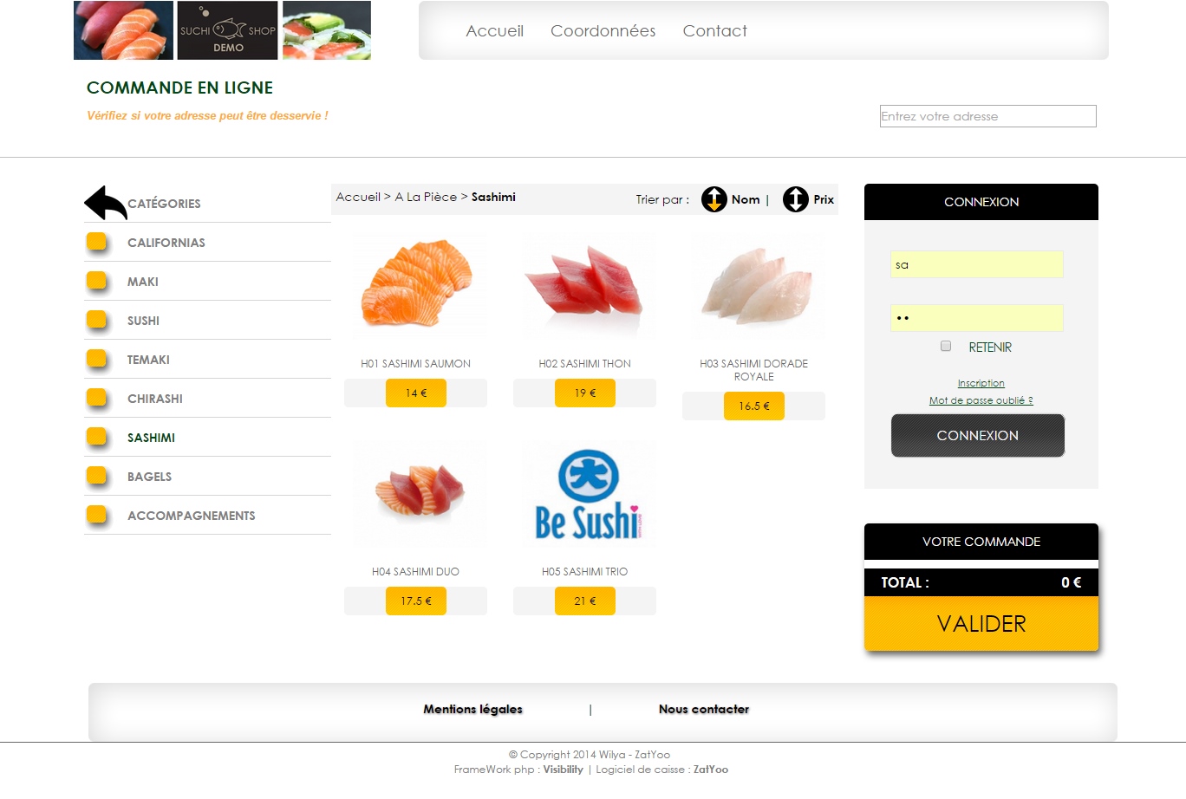Open the Inscription link

tap(981, 383)
